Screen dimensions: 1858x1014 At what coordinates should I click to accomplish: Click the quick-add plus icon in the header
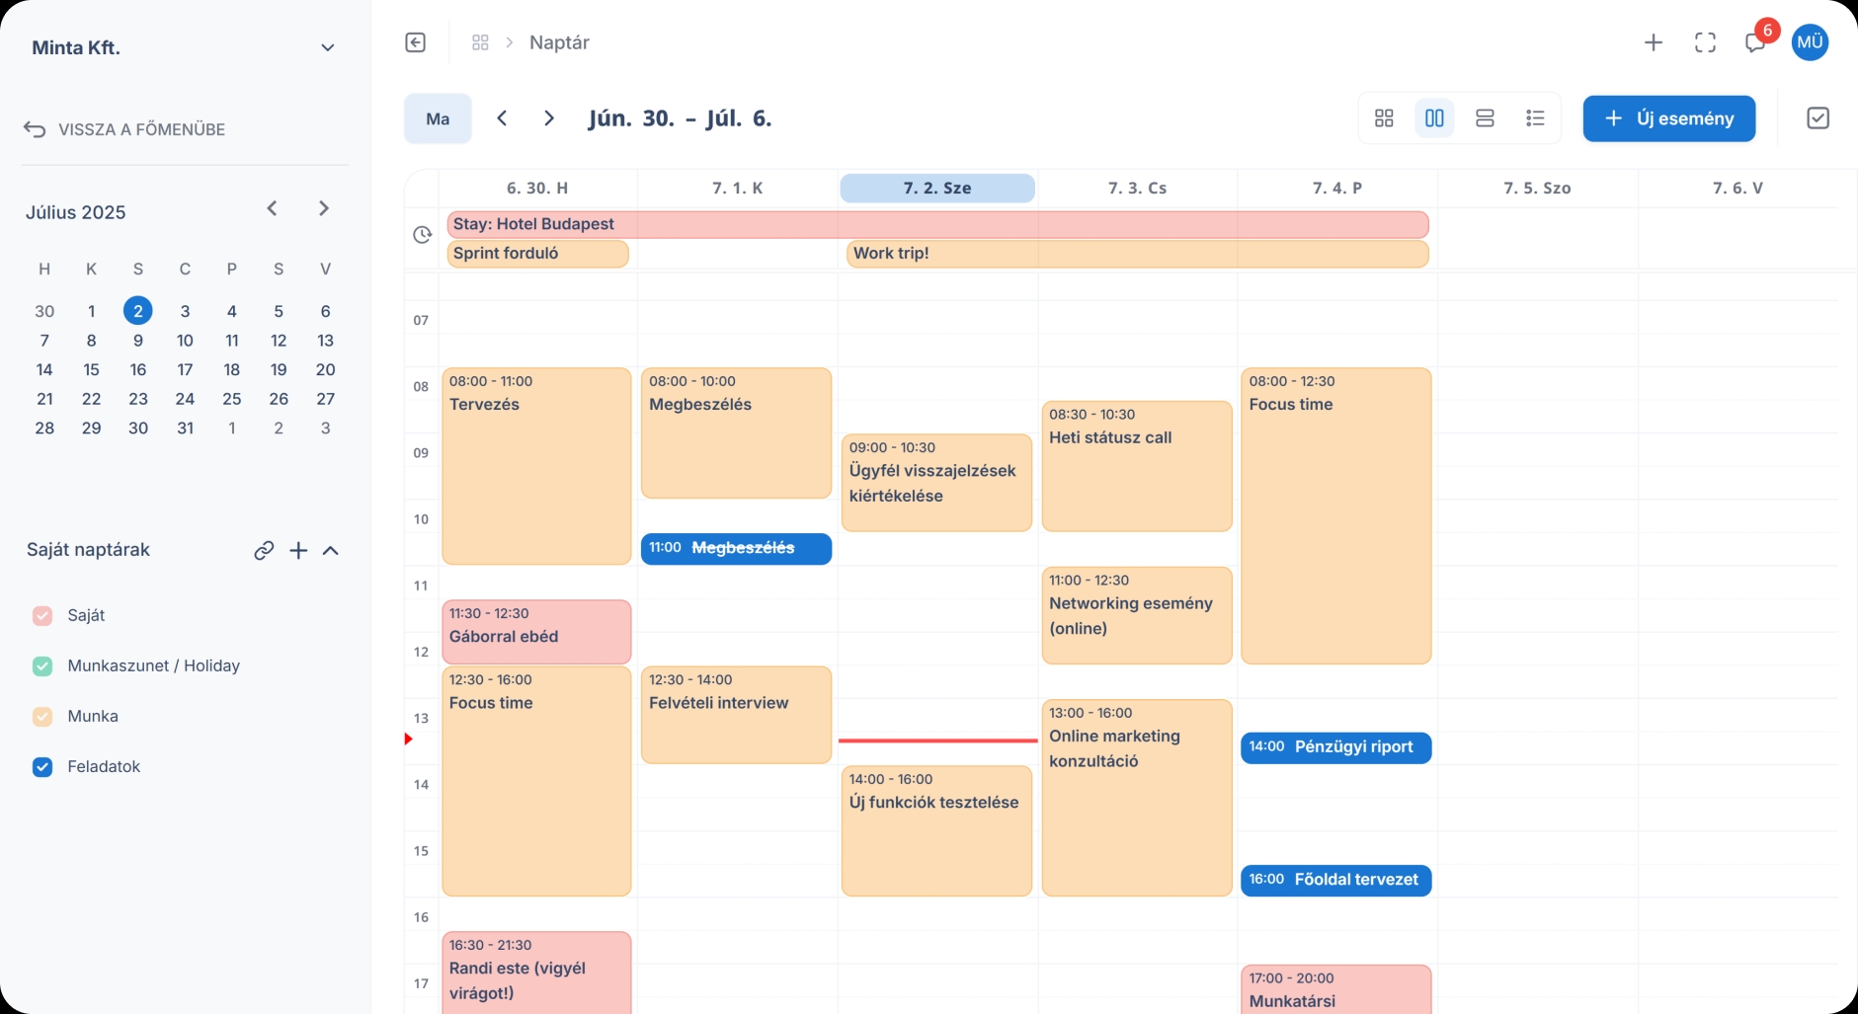1655,42
